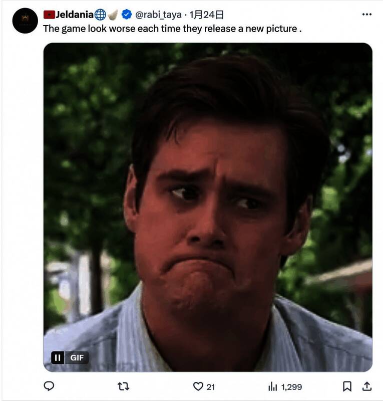This screenshot has width=383, height=401.
Task: Open the GIF of the frowning man
Action: pos(208,200)
